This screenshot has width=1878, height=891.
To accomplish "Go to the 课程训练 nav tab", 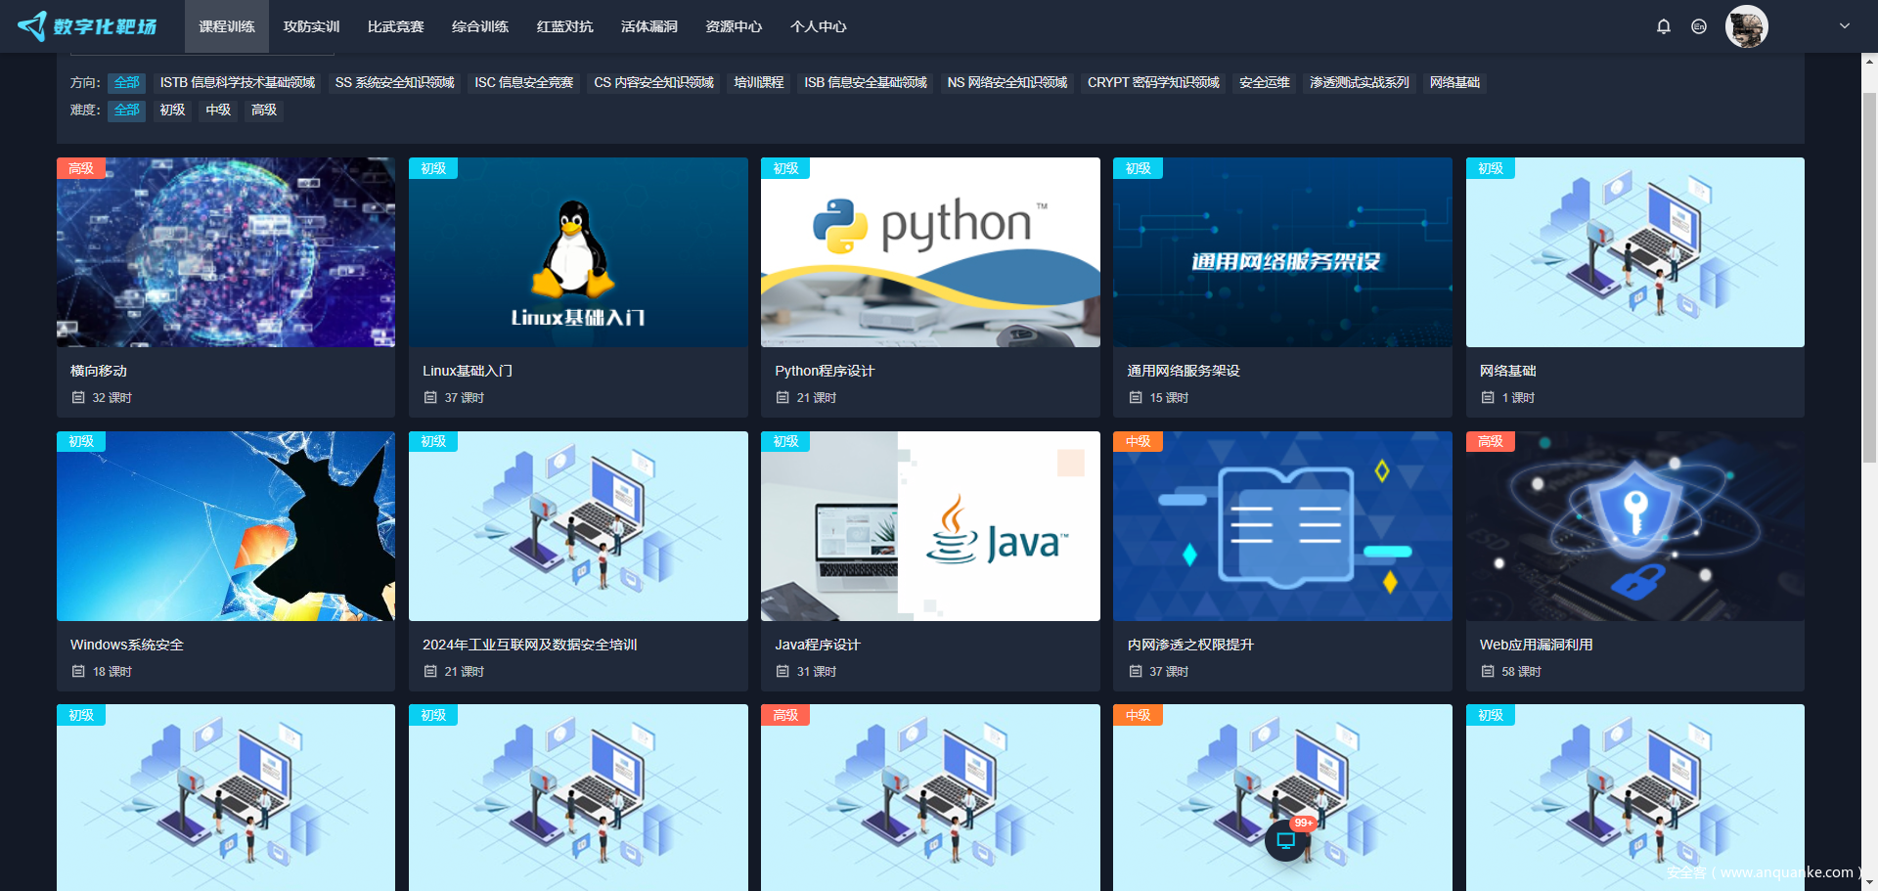I will pos(227,26).
